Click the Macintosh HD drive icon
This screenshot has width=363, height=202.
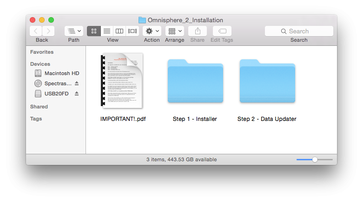38,73
